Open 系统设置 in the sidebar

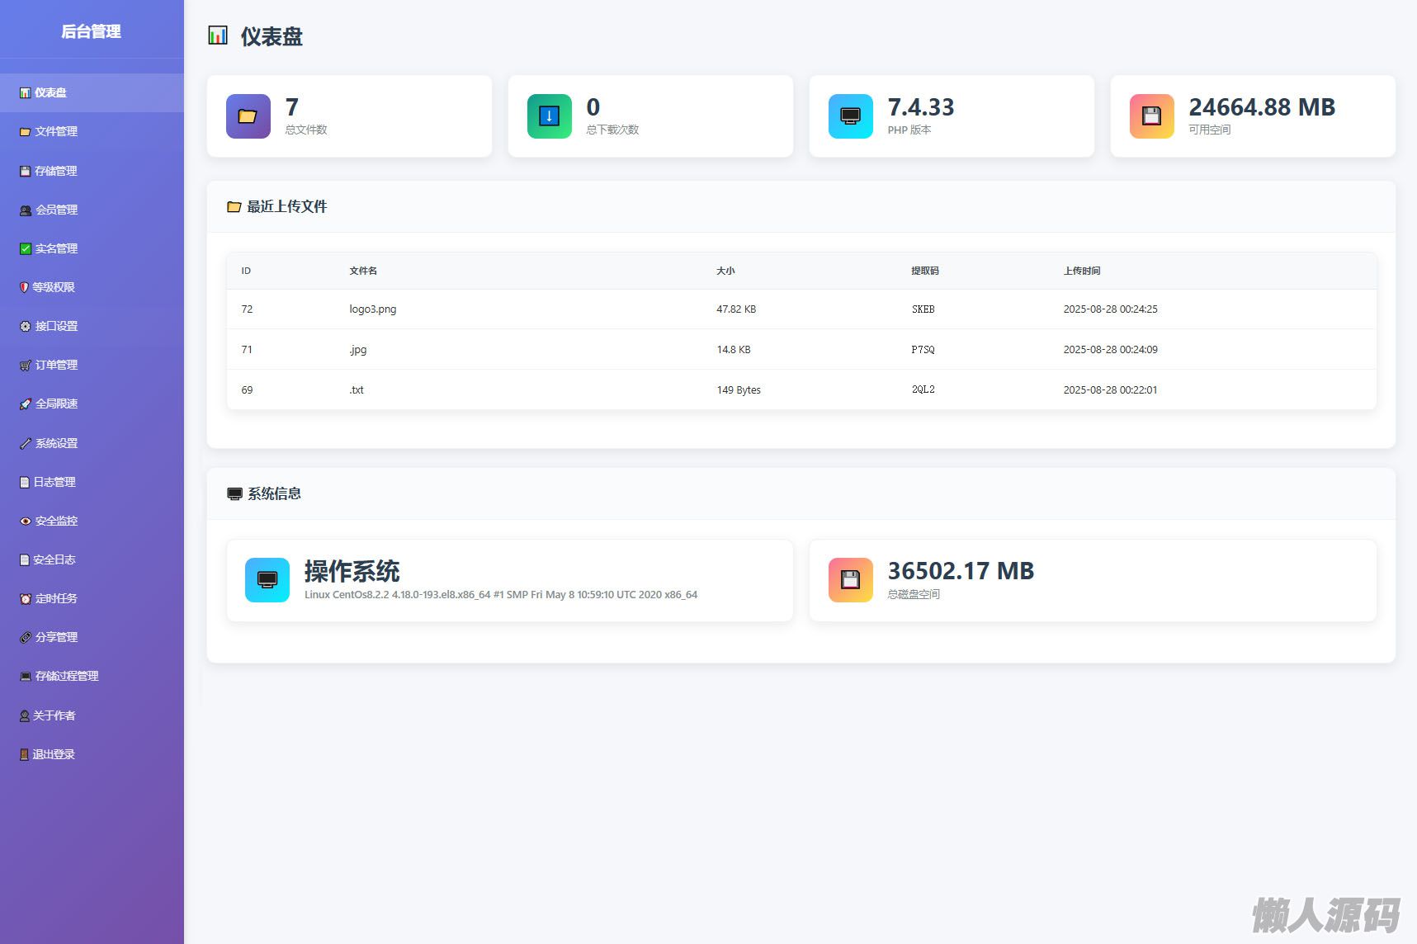pos(55,443)
